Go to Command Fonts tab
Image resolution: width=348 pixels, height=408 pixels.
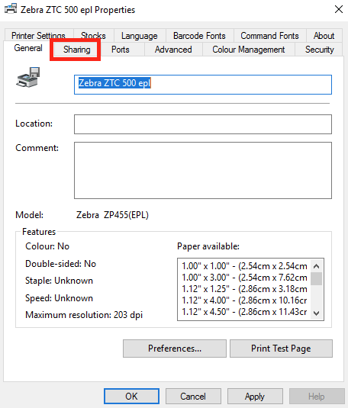click(269, 36)
